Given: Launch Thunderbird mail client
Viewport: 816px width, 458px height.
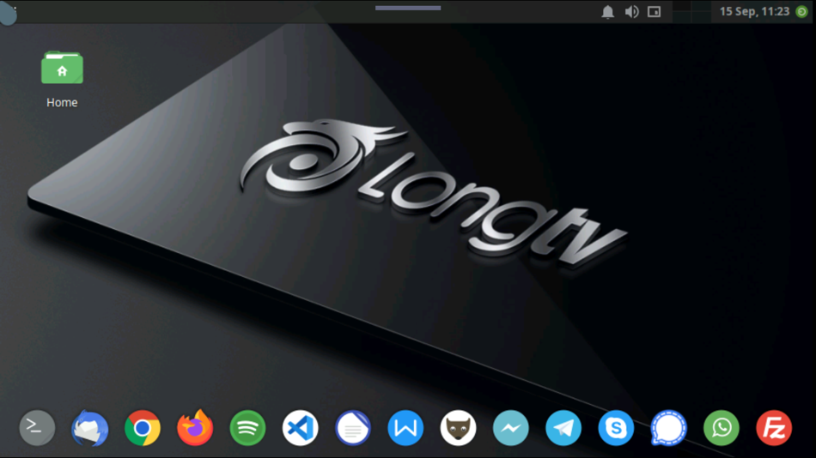Looking at the screenshot, I should 89,428.
